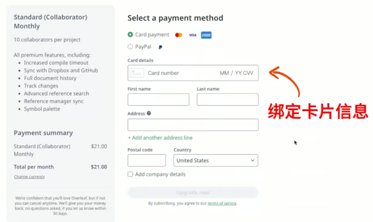Click the Country dropdown chevron arrow
The height and width of the screenshot is (222, 373).
click(253, 161)
